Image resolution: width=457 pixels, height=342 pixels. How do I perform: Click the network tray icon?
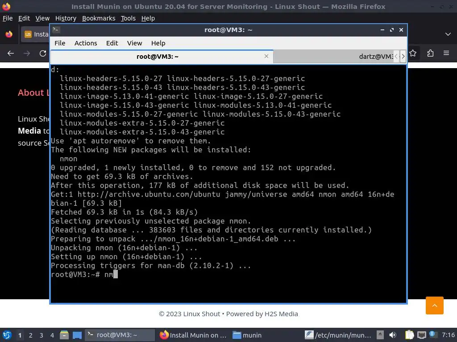click(421, 335)
